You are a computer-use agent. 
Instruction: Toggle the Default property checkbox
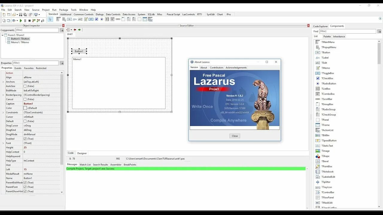pos(25,121)
